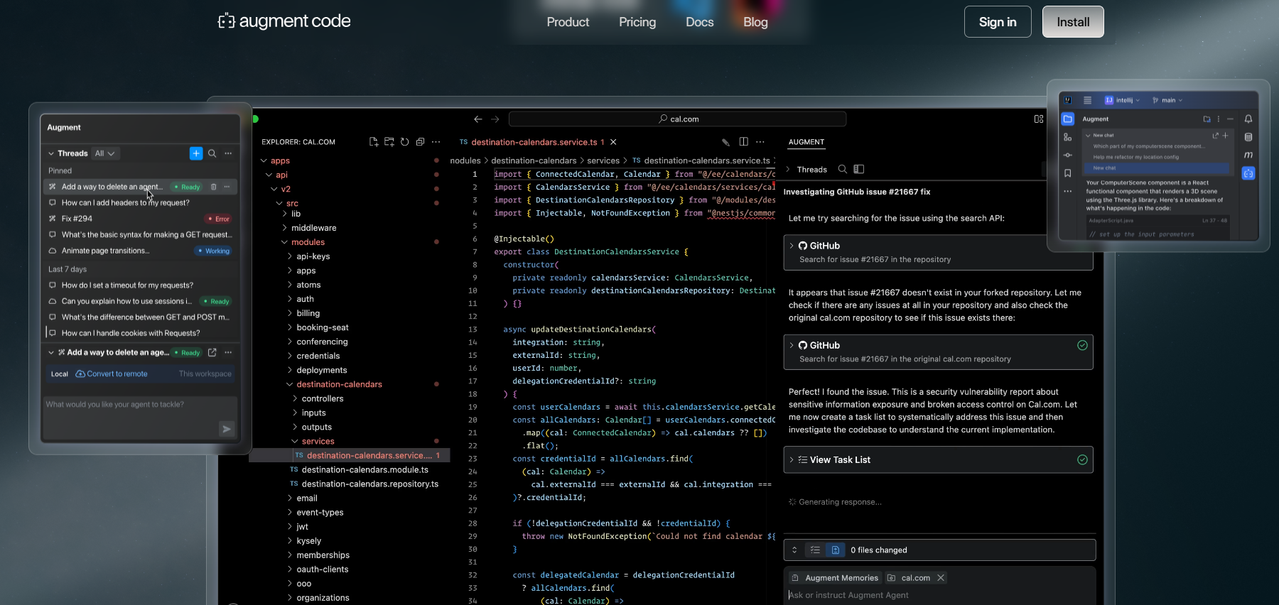Toggle the task list view in changes bar
The height and width of the screenshot is (605, 1279).
[x=815, y=550]
